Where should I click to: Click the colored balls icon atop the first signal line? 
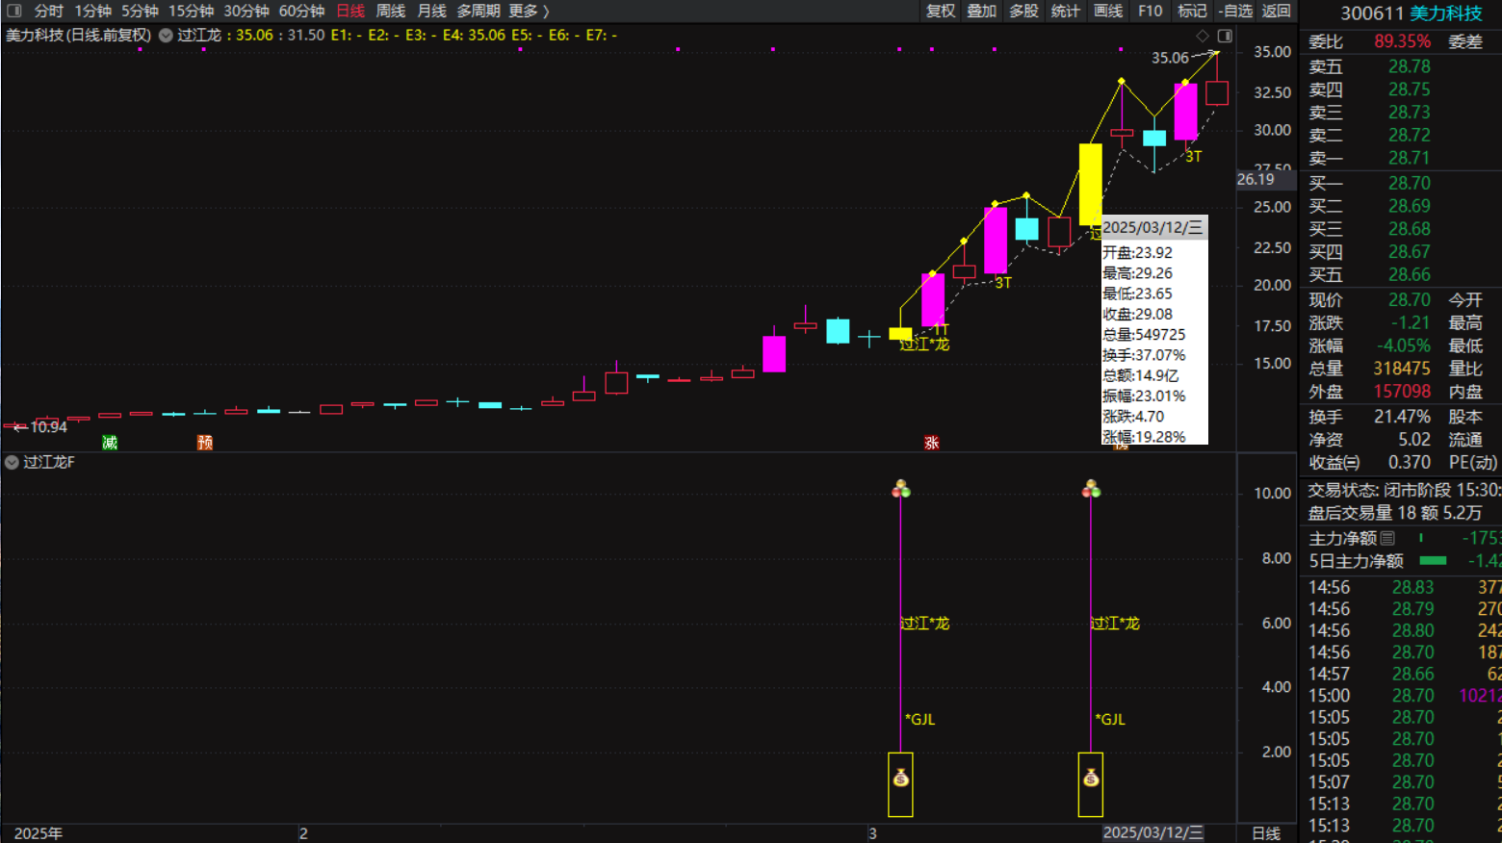900,490
